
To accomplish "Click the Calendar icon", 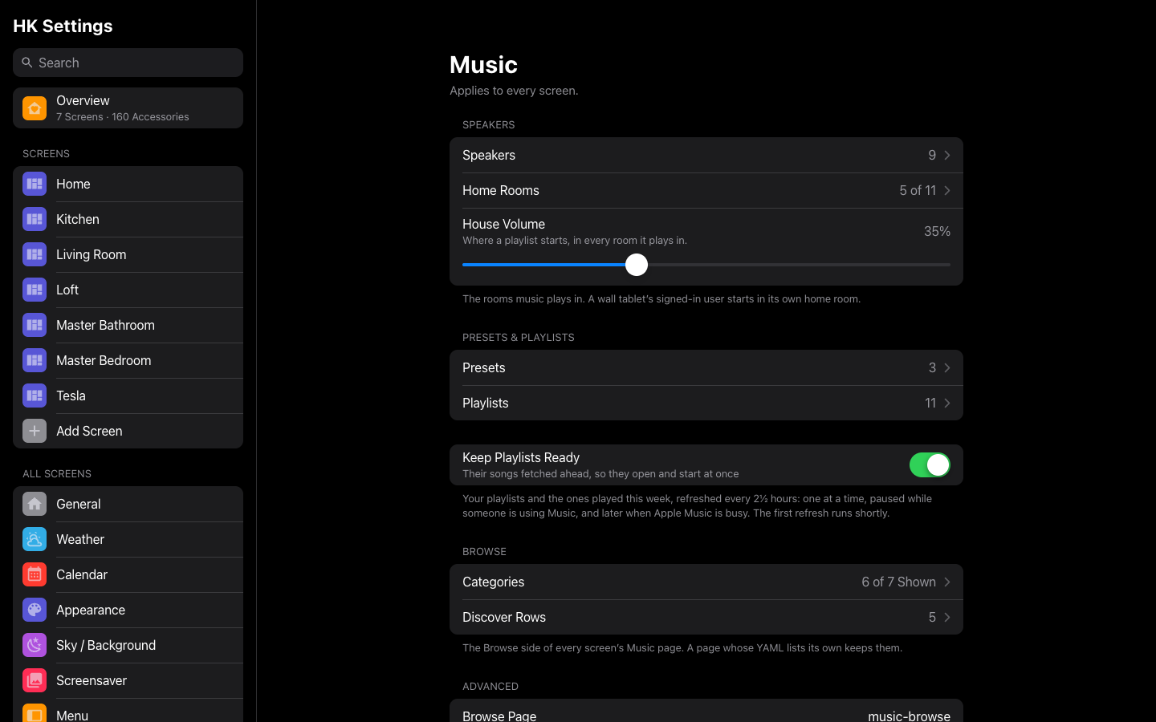I will click(35, 574).
